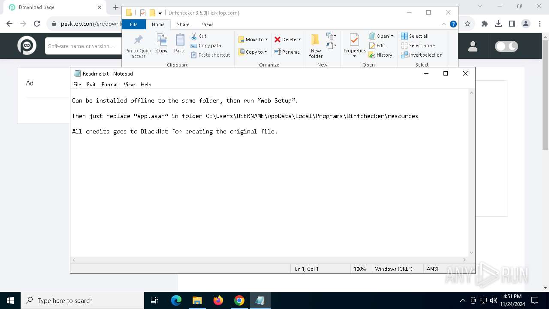
Task: Open File Explorer from taskbar
Action: [197, 300]
